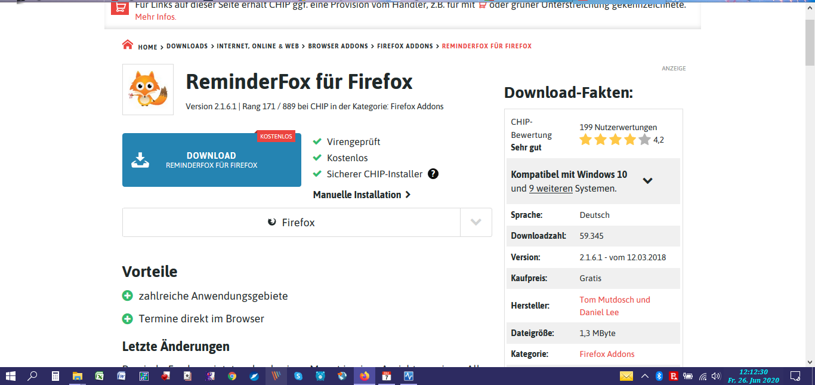815x385 pixels.
Task: Open INTERNET, ONLINE & WEB breadcrumb
Action: [x=258, y=46]
